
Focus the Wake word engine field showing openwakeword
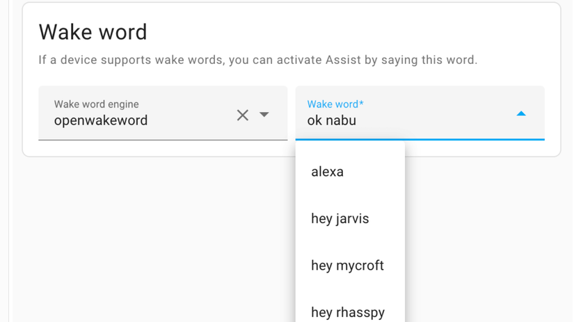click(x=163, y=113)
